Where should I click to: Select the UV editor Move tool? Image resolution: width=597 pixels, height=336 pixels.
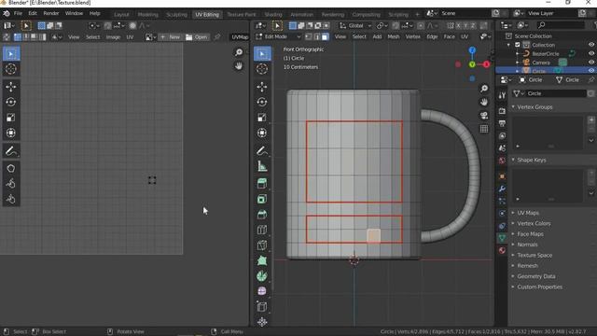pos(10,87)
